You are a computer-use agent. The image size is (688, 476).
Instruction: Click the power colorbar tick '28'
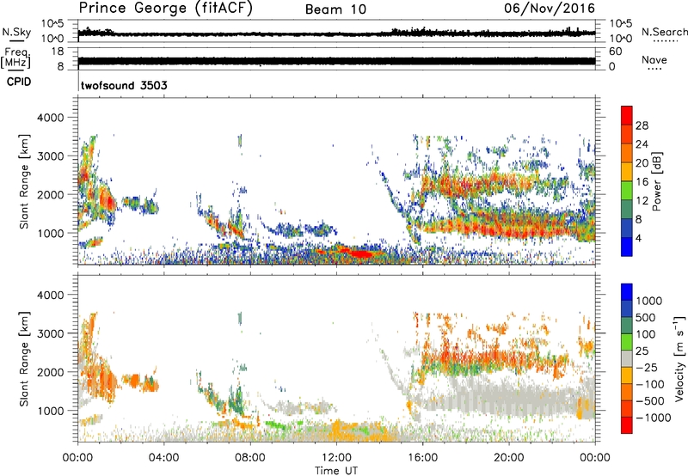click(642, 125)
